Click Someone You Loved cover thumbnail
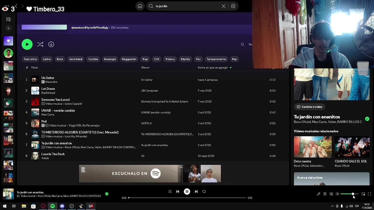The width and height of the screenshot is (374, 210). [x=35, y=101]
